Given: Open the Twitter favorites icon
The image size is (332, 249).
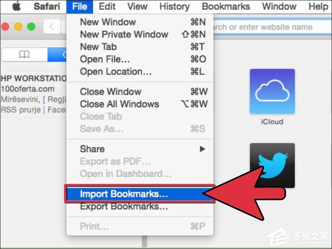Looking at the screenshot, I should (x=272, y=165).
